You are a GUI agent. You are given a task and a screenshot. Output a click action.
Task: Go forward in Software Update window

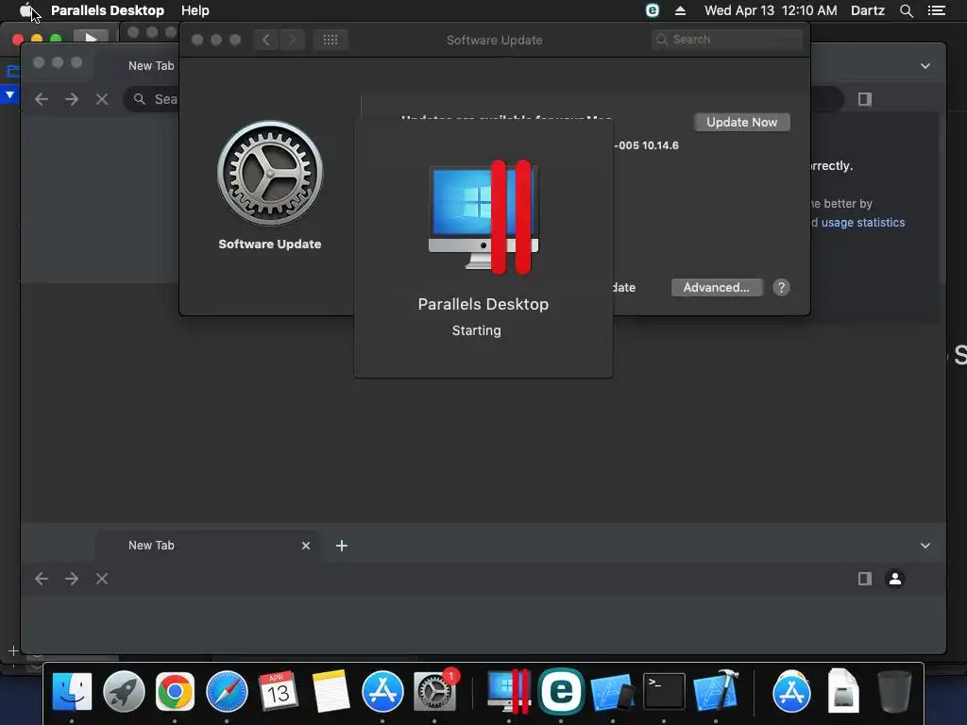(292, 40)
